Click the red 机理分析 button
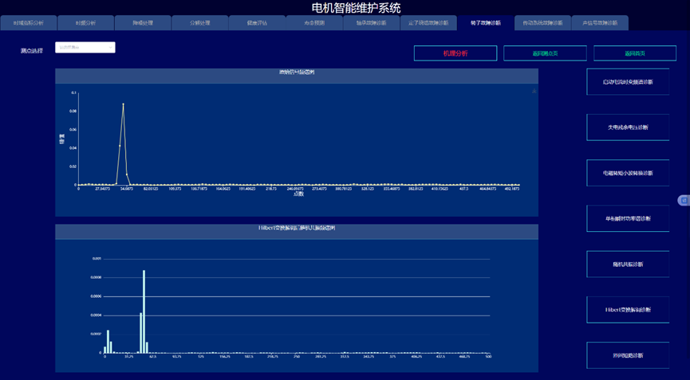The image size is (690, 380). click(x=455, y=53)
